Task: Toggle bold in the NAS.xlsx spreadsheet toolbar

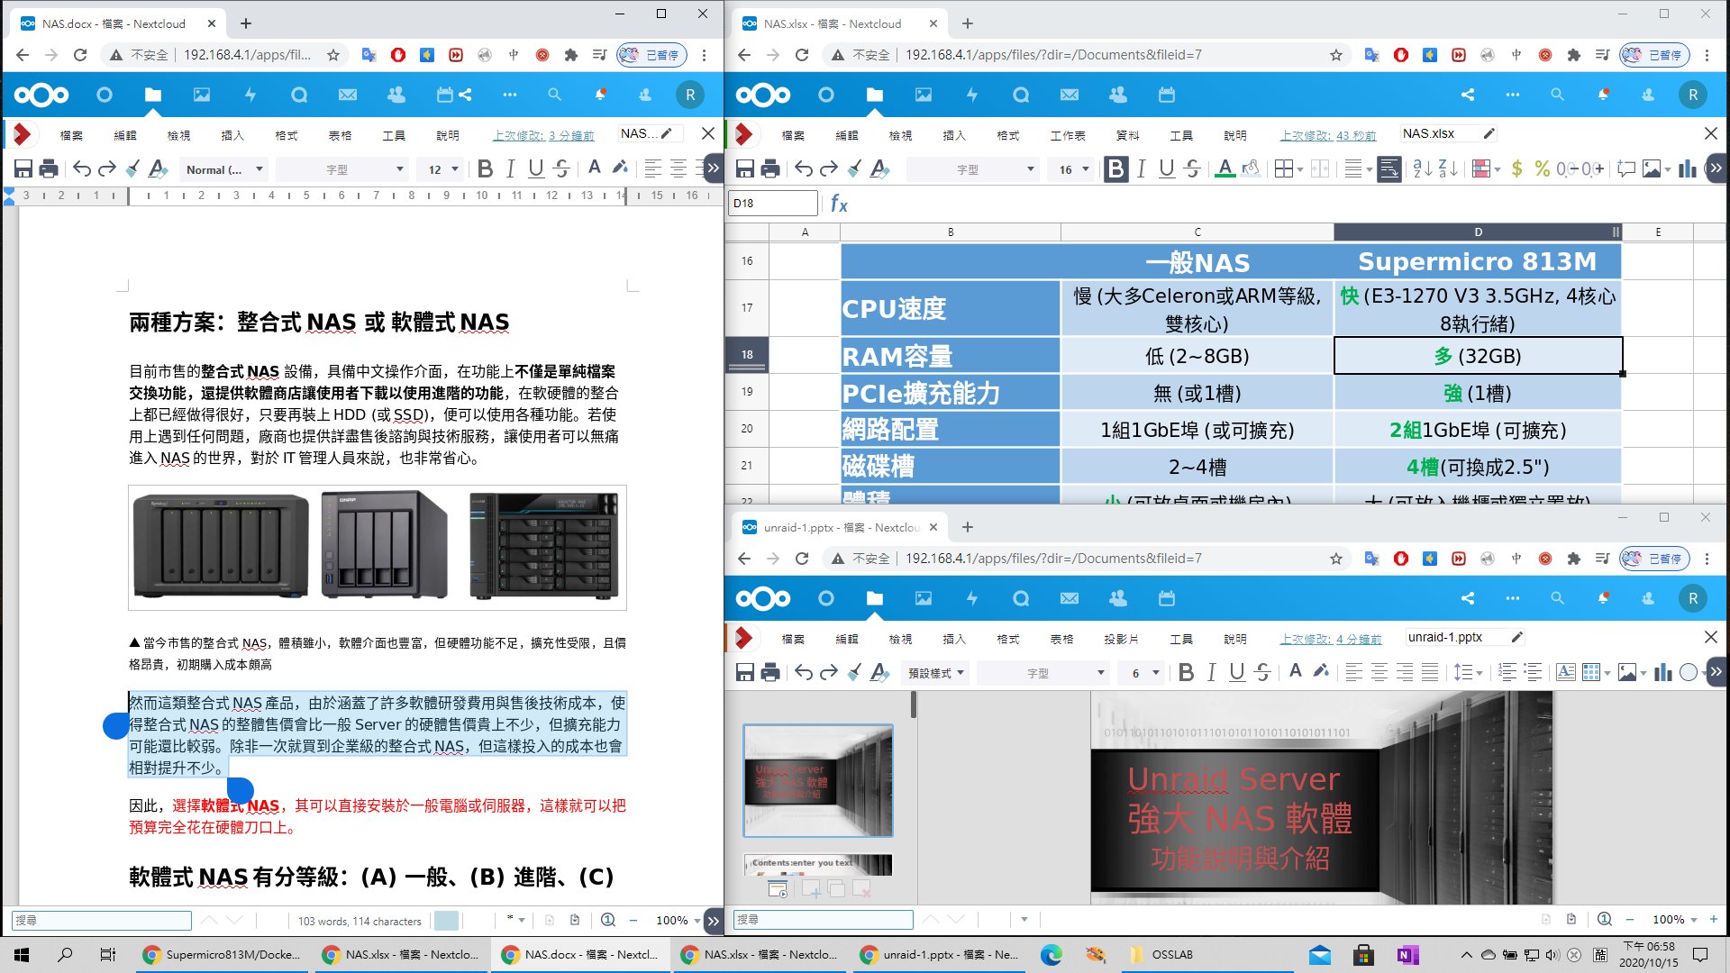Action: click(x=1115, y=168)
